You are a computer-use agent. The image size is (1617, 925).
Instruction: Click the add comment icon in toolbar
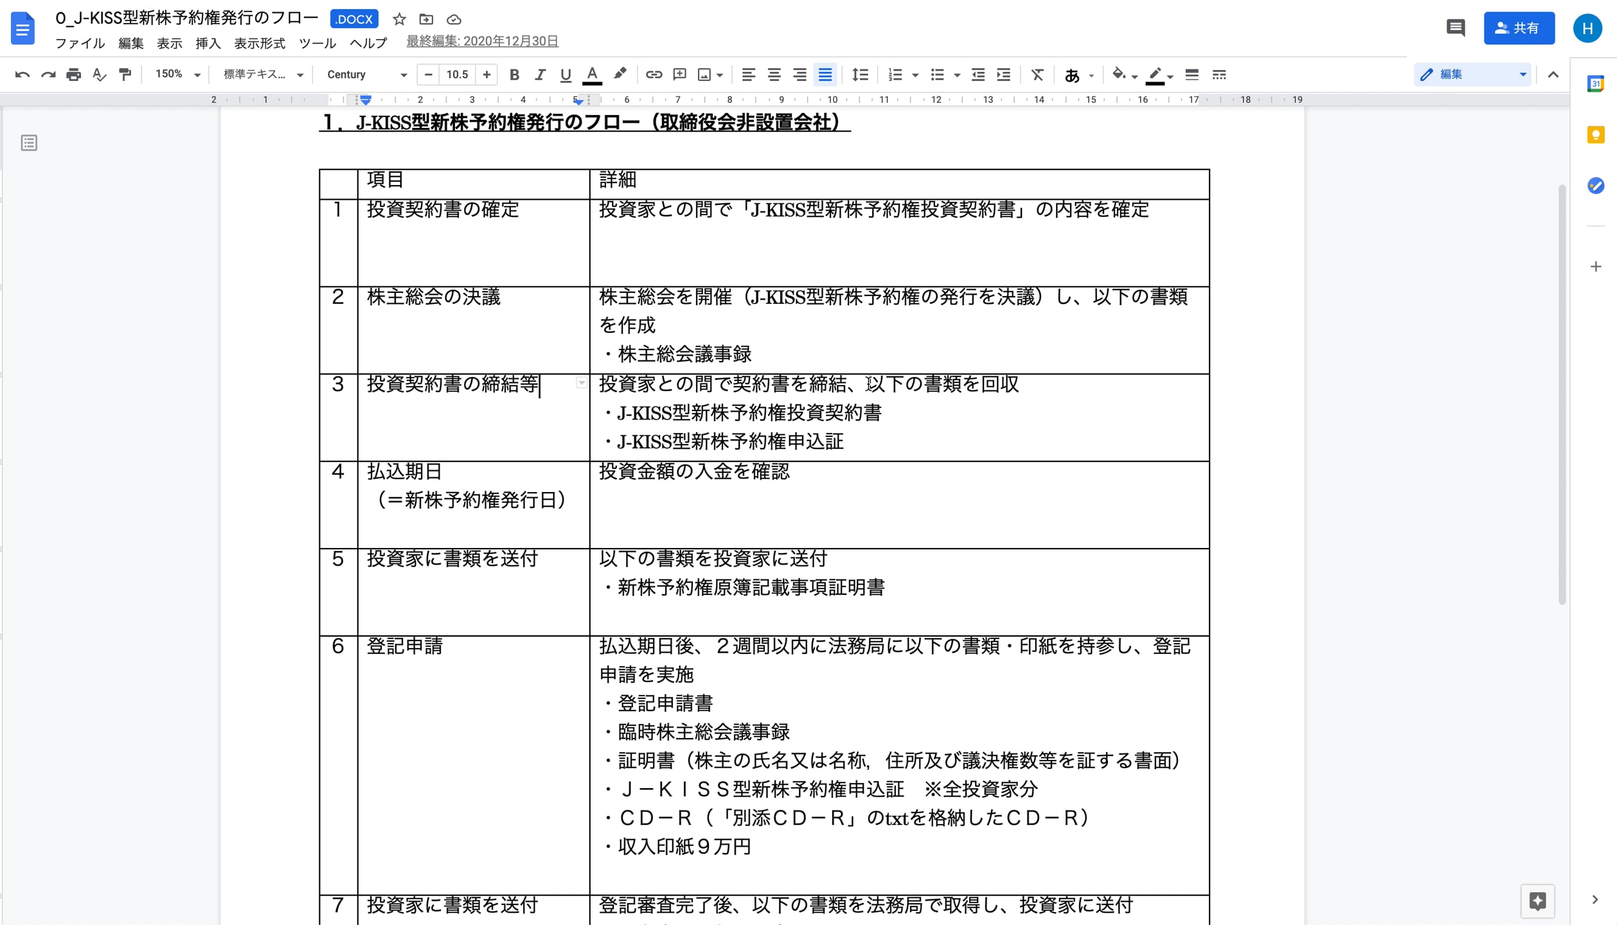pos(679,75)
